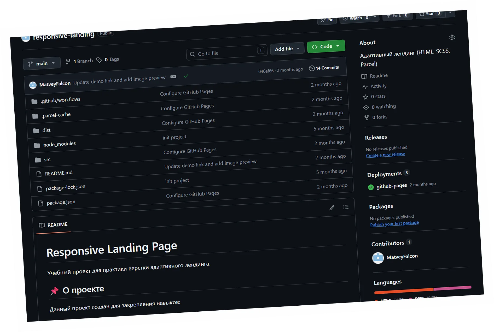Click the MatveyFalcon avatar in the commit row
This screenshot has height=332, width=494.
[x=33, y=85]
